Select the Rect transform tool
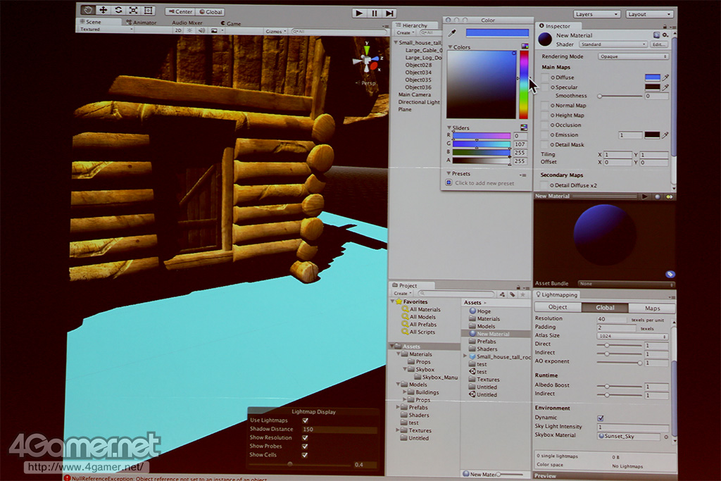 click(149, 10)
